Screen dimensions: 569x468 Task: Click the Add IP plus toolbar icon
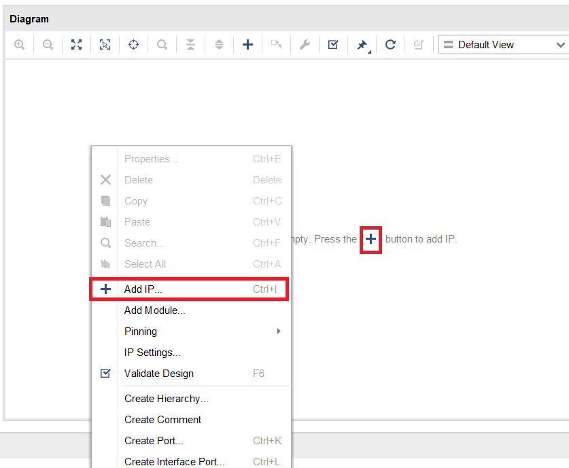click(x=247, y=45)
